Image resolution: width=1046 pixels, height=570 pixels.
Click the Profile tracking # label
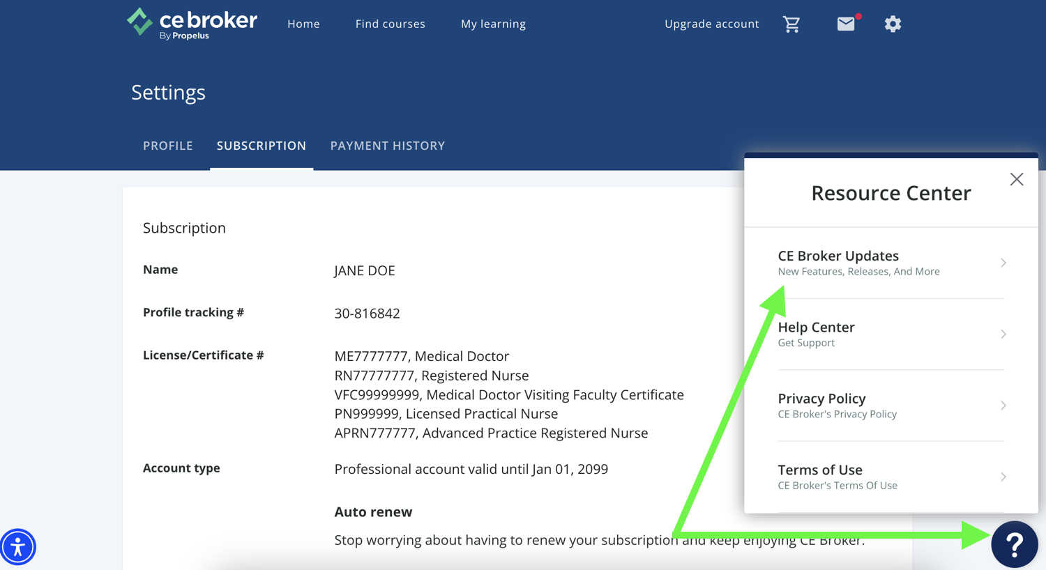click(193, 312)
